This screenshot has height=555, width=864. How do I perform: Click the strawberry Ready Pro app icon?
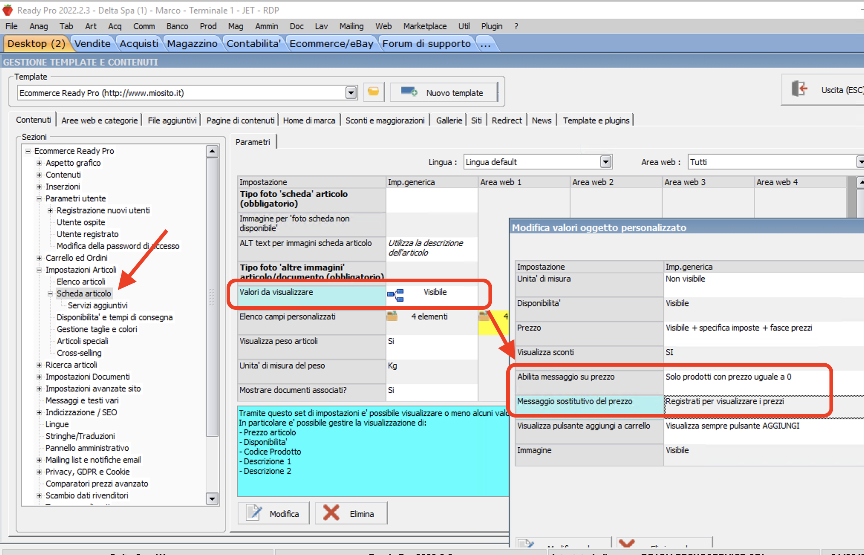(x=7, y=10)
